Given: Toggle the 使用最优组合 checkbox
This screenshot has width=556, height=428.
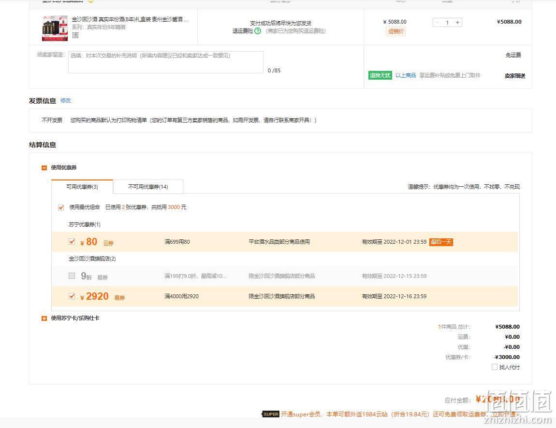Looking at the screenshot, I should (61, 207).
